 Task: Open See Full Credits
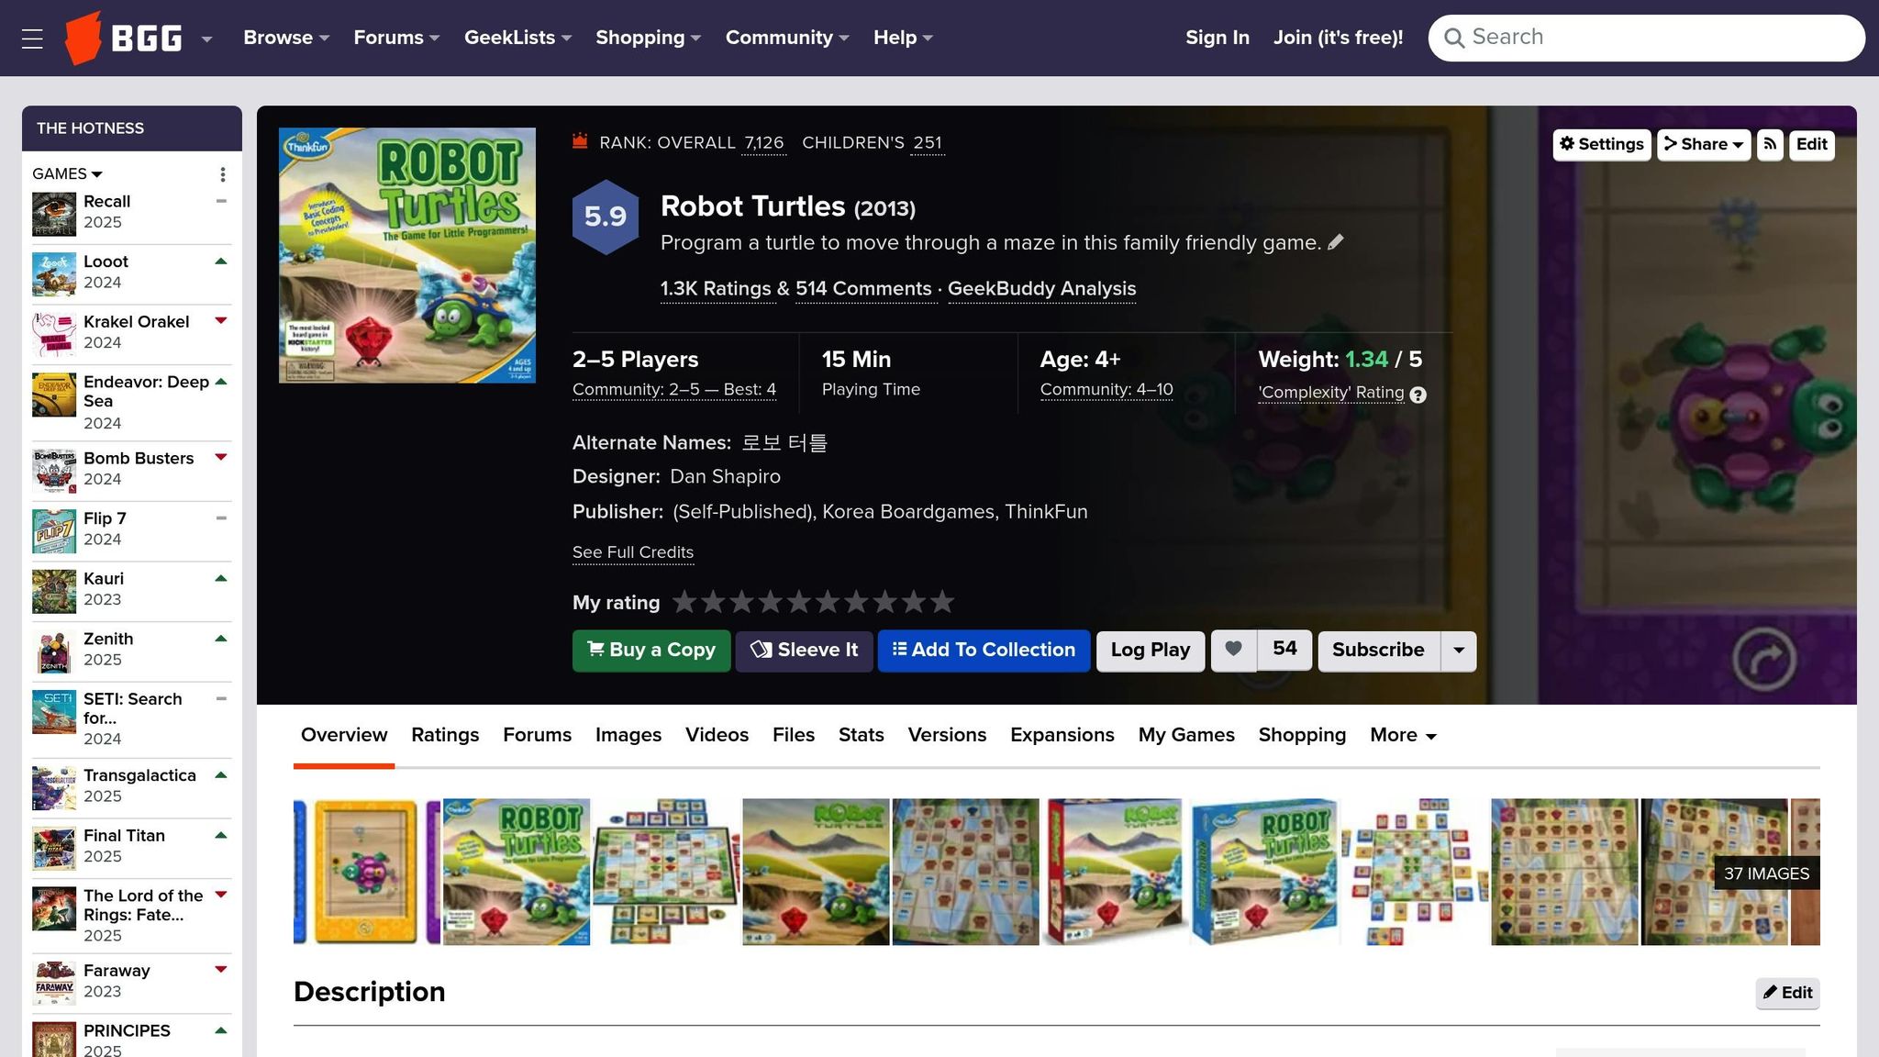tap(633, 552)
